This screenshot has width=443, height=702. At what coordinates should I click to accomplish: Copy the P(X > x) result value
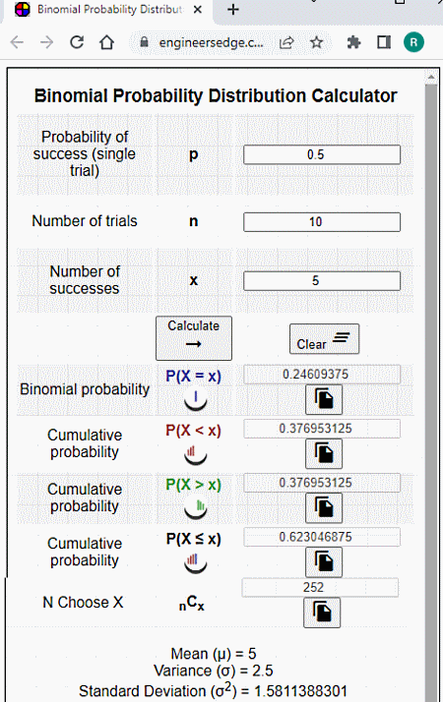(324, 507)
